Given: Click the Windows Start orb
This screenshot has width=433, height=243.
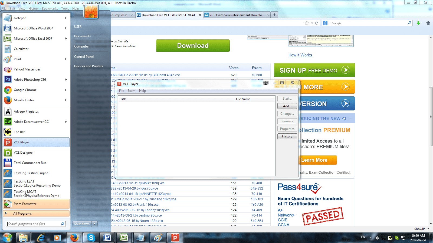Looking at the screenshot, I should 7,238.
